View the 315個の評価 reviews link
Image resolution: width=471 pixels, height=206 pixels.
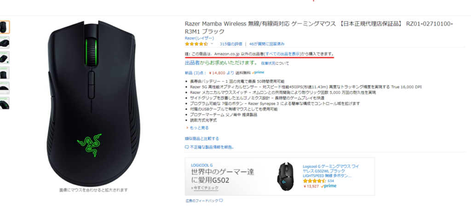point(231,44)
